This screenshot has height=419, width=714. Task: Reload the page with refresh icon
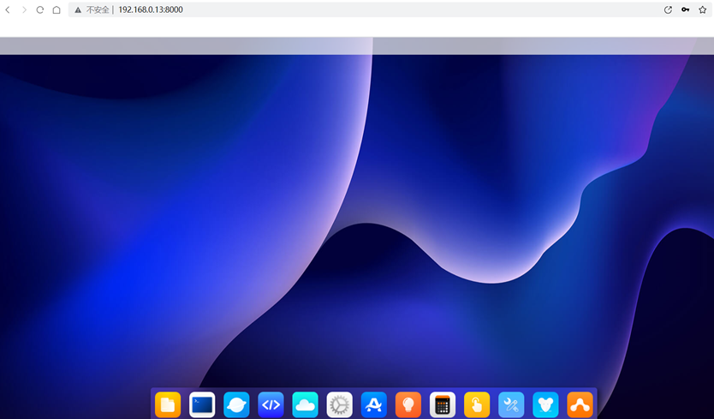(x=40, y=9)
